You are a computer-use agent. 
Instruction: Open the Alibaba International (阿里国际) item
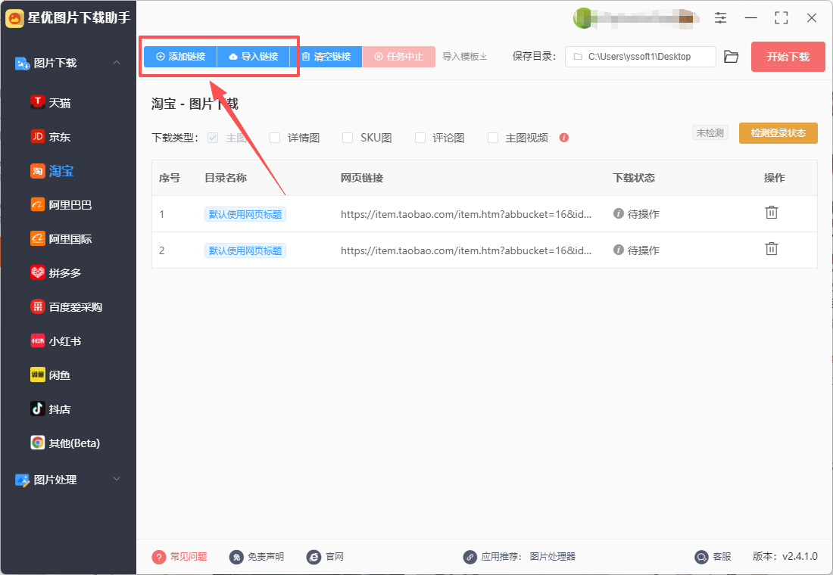point(61,239)
